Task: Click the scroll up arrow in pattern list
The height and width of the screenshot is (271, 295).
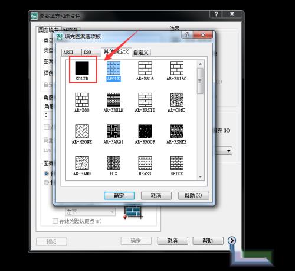Action: [200, 64]
